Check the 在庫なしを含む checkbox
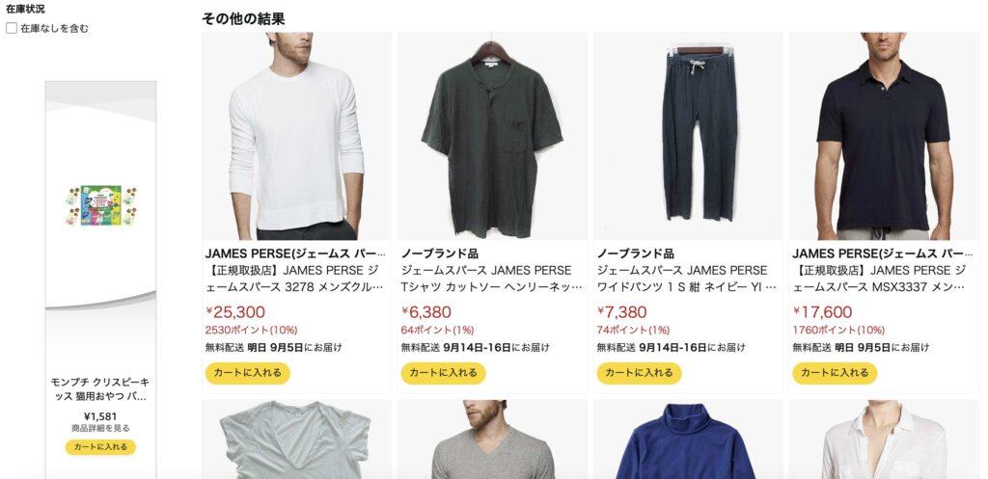The width and height of the screenshot is (988, 479). 12,28
